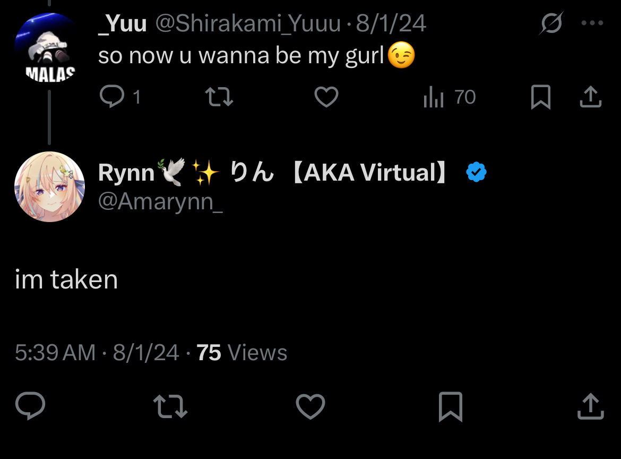Screen dimensions: 621x459
Task: Reply to the 'im taken' tweet
Action: coord(30,407)
